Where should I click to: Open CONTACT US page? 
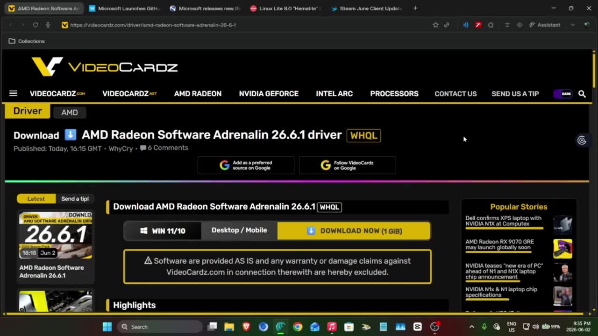pos(456,94)
